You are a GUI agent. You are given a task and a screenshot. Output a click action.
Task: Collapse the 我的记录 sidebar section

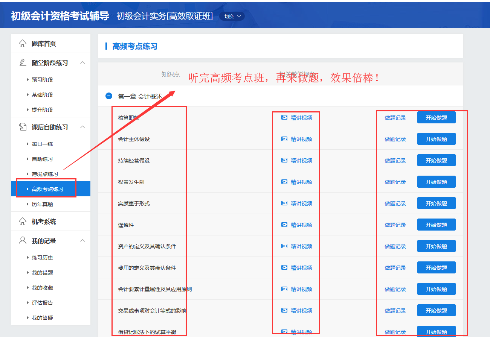(83, 241)
